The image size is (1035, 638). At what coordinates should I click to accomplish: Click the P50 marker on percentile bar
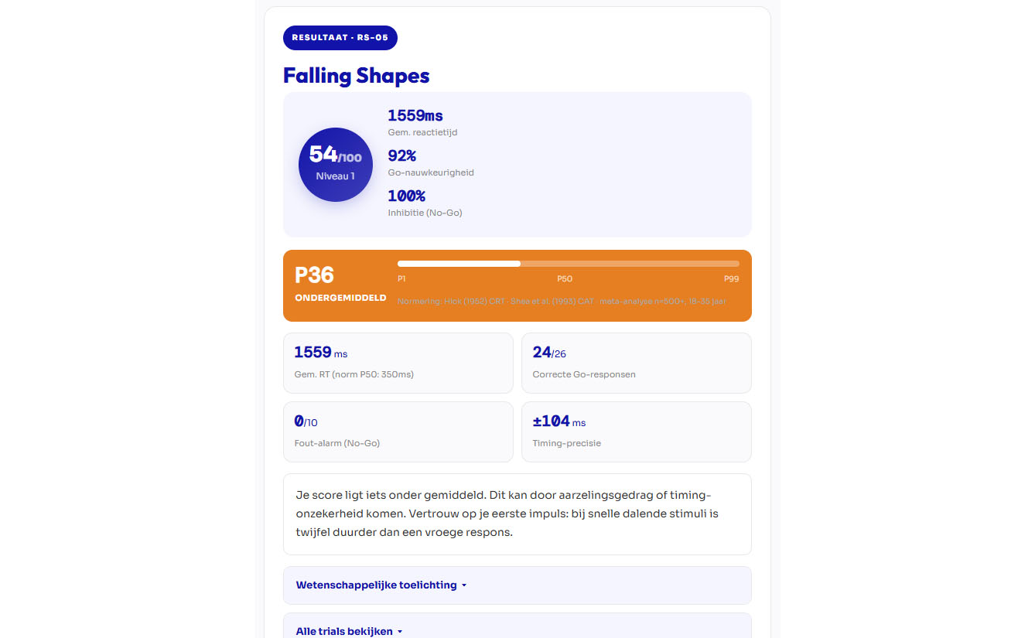point(565,279)
